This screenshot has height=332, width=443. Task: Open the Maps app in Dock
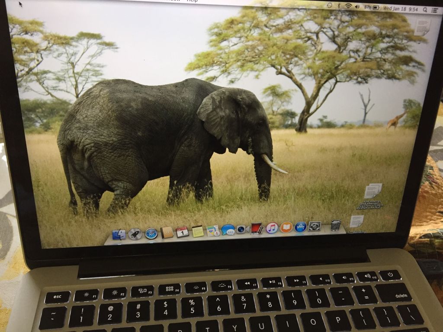[213, 231]
